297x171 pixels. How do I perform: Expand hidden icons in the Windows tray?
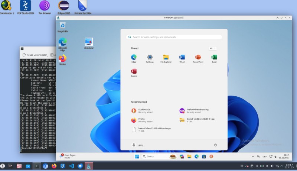253,157
